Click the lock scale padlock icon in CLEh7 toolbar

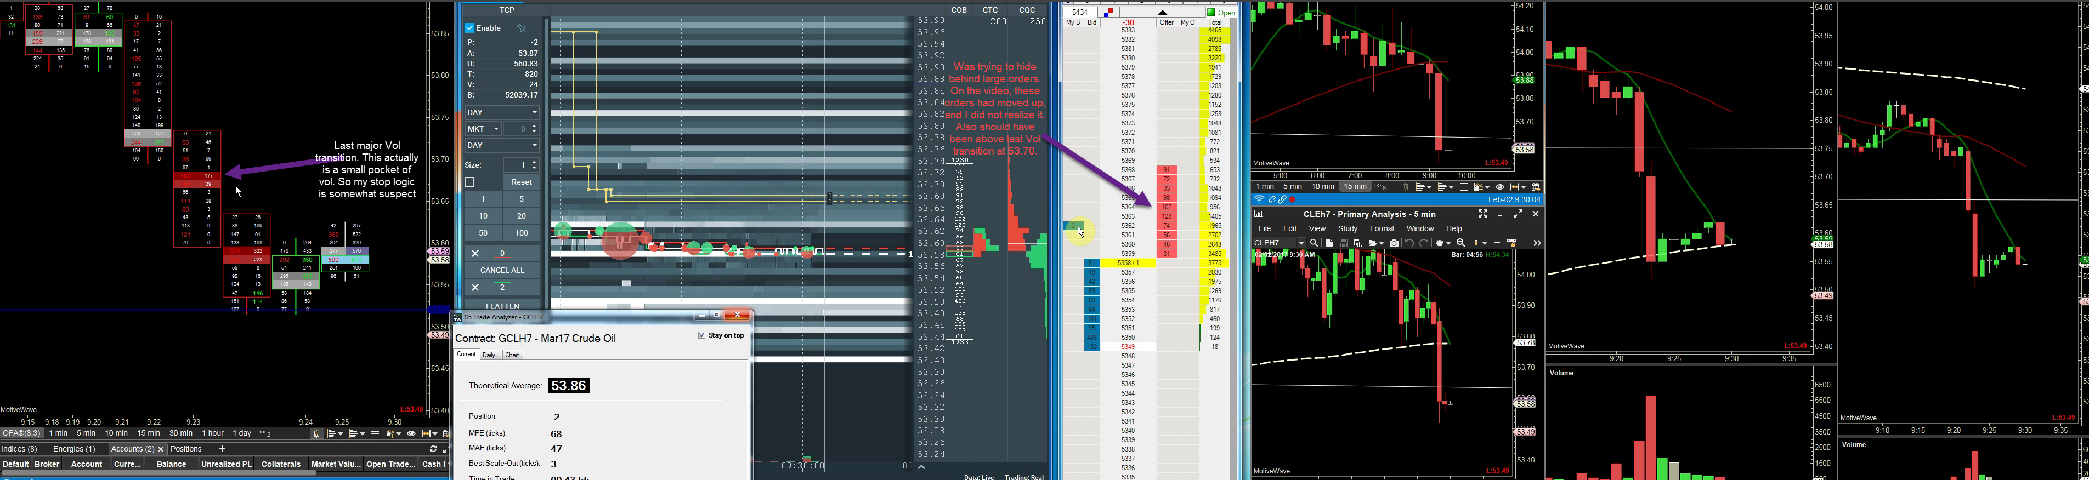coord(1513,243)
